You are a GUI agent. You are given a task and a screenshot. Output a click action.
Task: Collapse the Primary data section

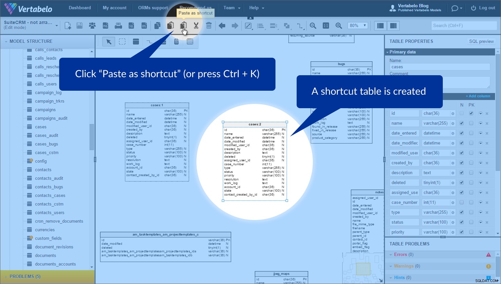[387, 52]
